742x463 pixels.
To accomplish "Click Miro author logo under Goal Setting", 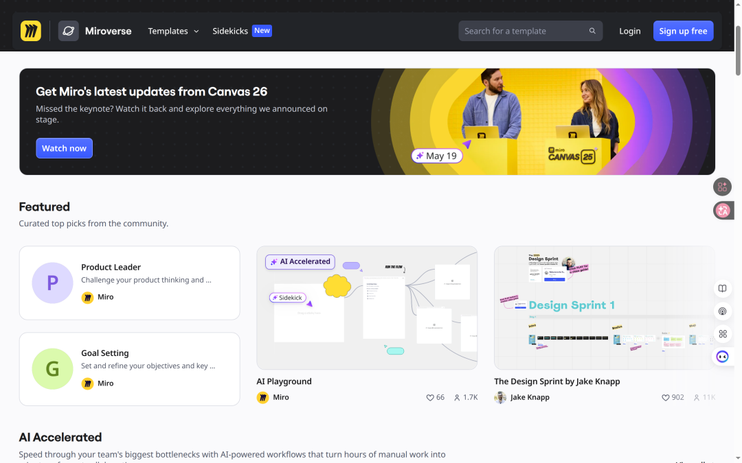I will tap(87, 383).
